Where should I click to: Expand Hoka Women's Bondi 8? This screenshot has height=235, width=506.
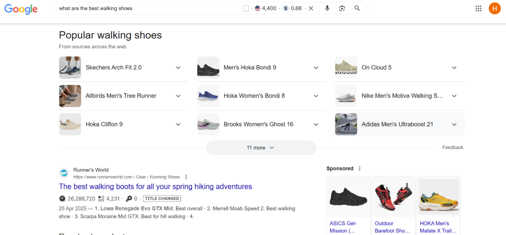click(x=316, y=96)
